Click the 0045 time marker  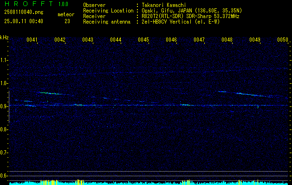(x=143, y=40)
